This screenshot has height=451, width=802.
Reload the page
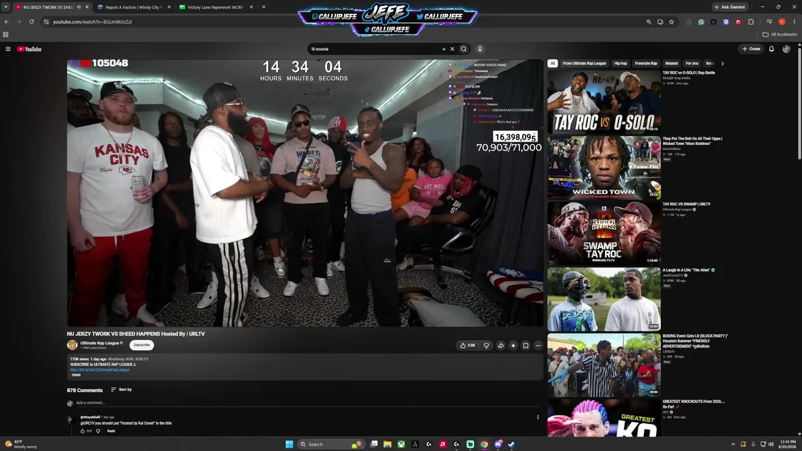pyautogui.click(x=31, y=21)
